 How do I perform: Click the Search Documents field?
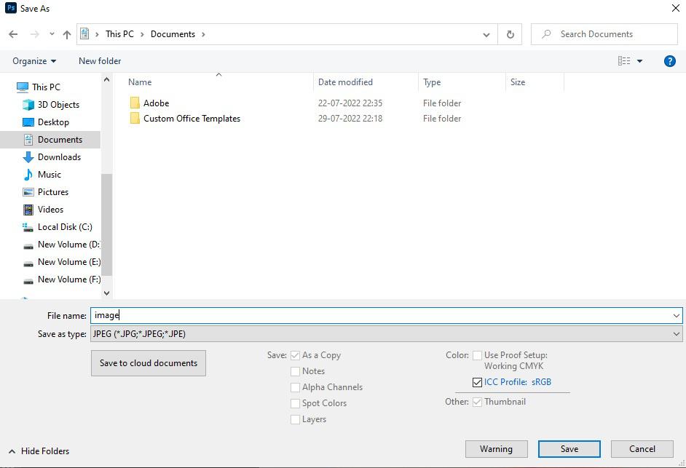pos(604,34)
